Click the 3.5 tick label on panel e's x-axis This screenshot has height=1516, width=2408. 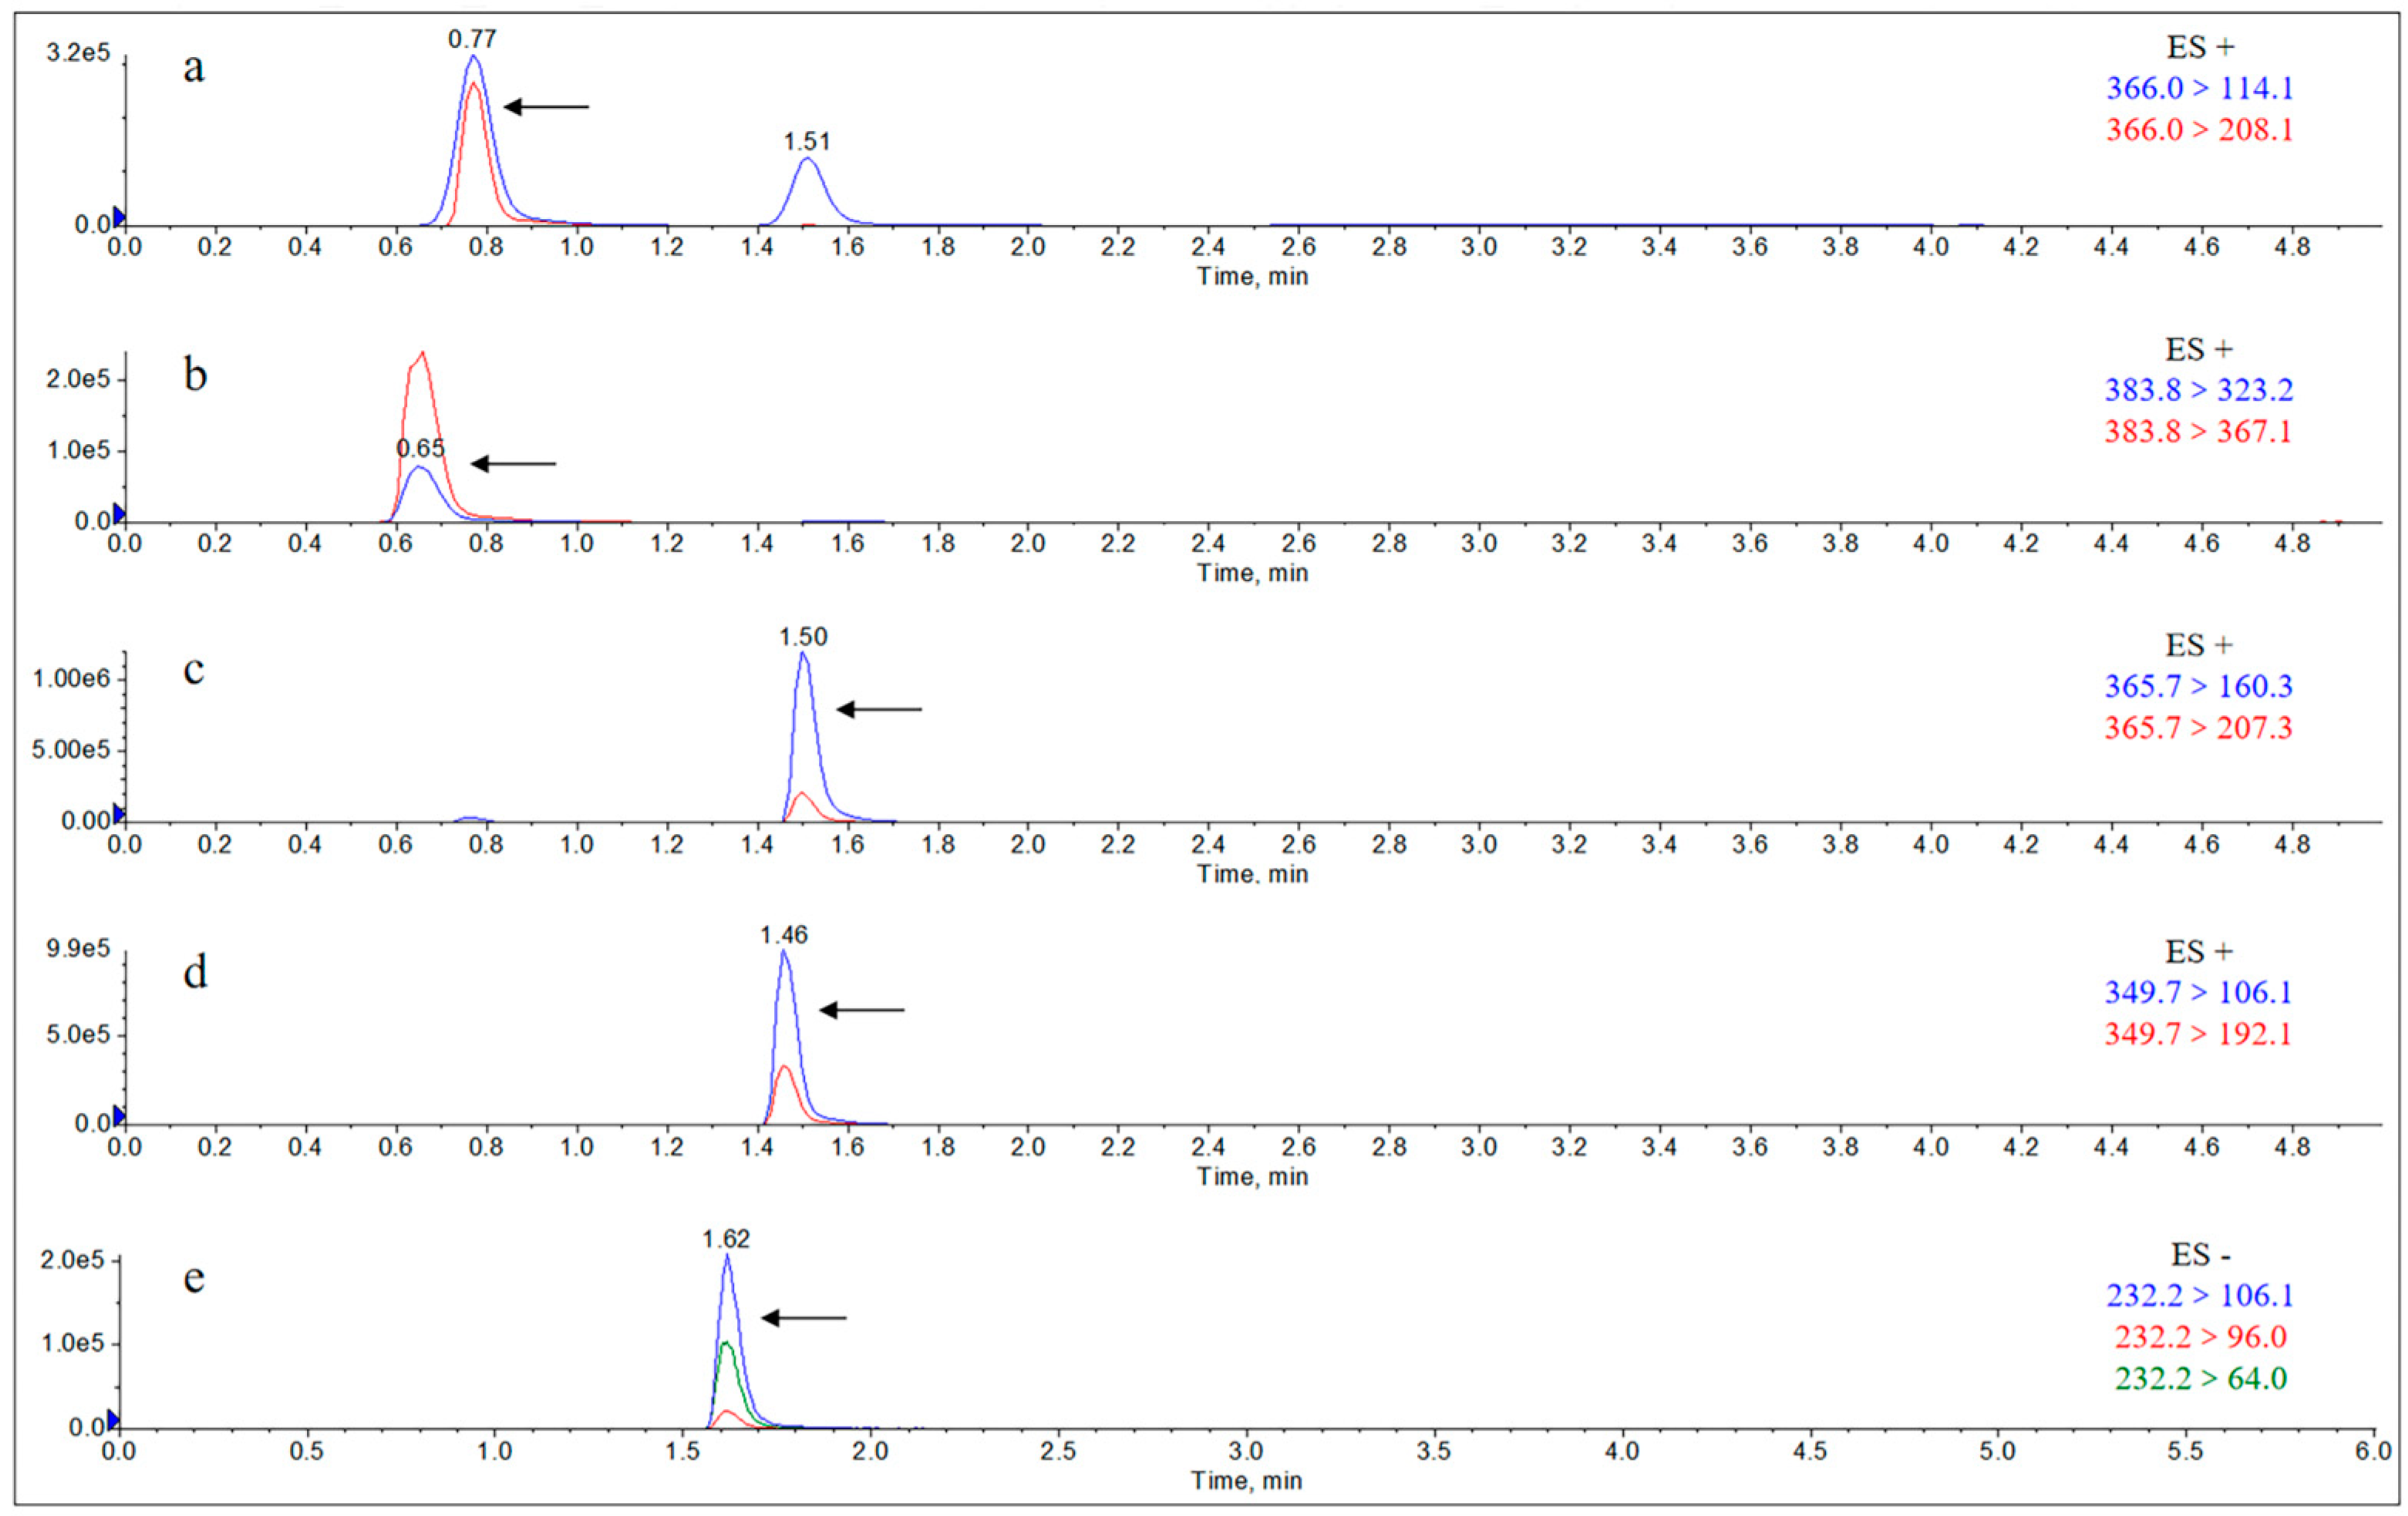pyautogui.click(x=1434, y=1451)
